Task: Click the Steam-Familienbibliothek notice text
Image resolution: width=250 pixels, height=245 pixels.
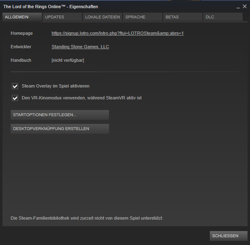Action: 87,218
